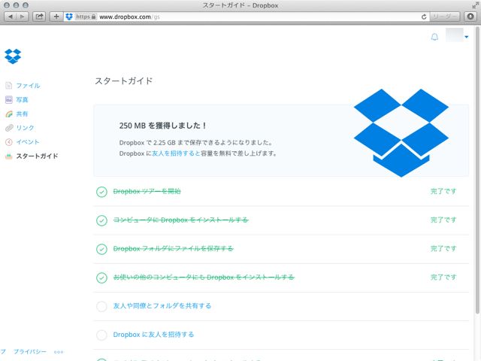The height and width of the screenshot is (361, 481).
Task: Open the notifications bell icon
Action: point(434,37)
